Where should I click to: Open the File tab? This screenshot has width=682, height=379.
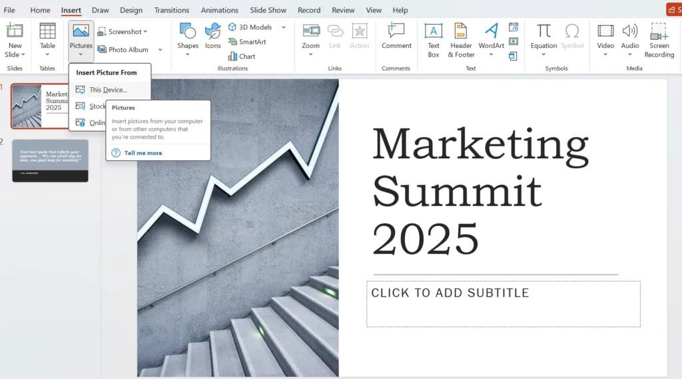coord(9,10)
